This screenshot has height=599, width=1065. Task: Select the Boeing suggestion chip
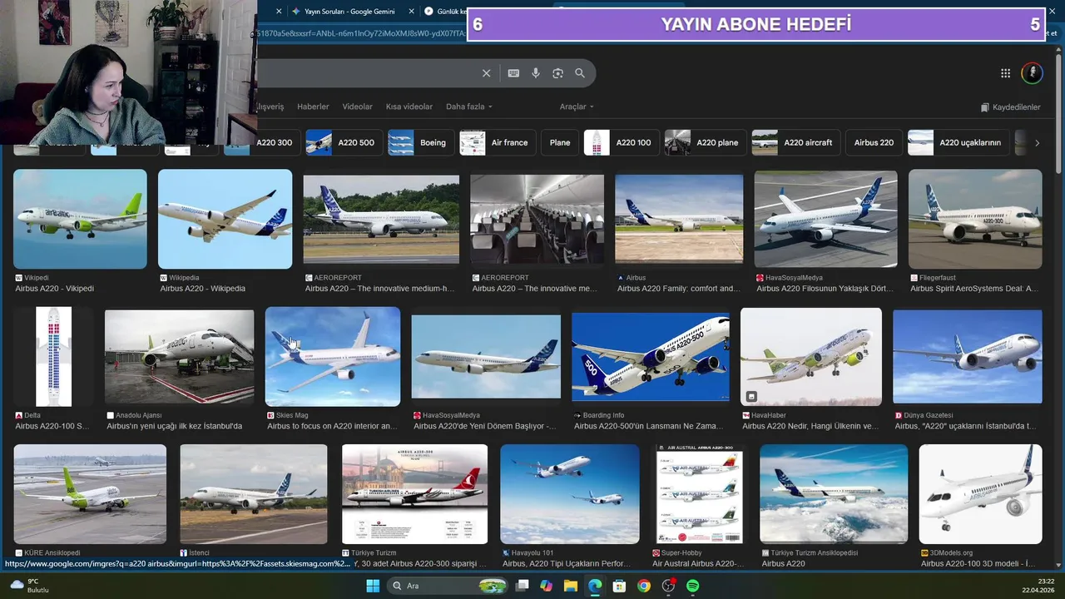click(420, 142)
